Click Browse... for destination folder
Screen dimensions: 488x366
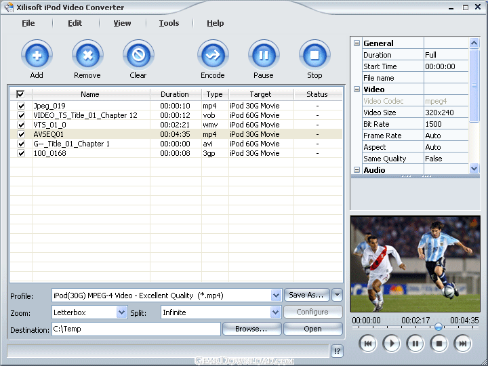coord(251,329)
